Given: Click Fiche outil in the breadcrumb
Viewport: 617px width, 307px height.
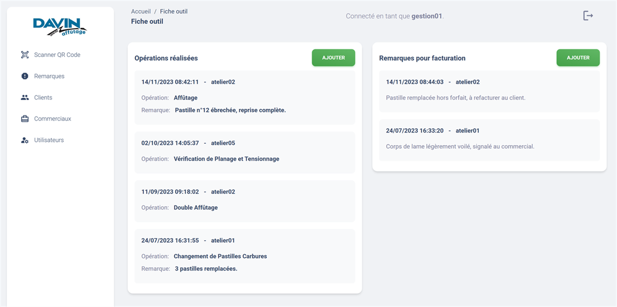Looking at the screenshot, I should [174, 11].
